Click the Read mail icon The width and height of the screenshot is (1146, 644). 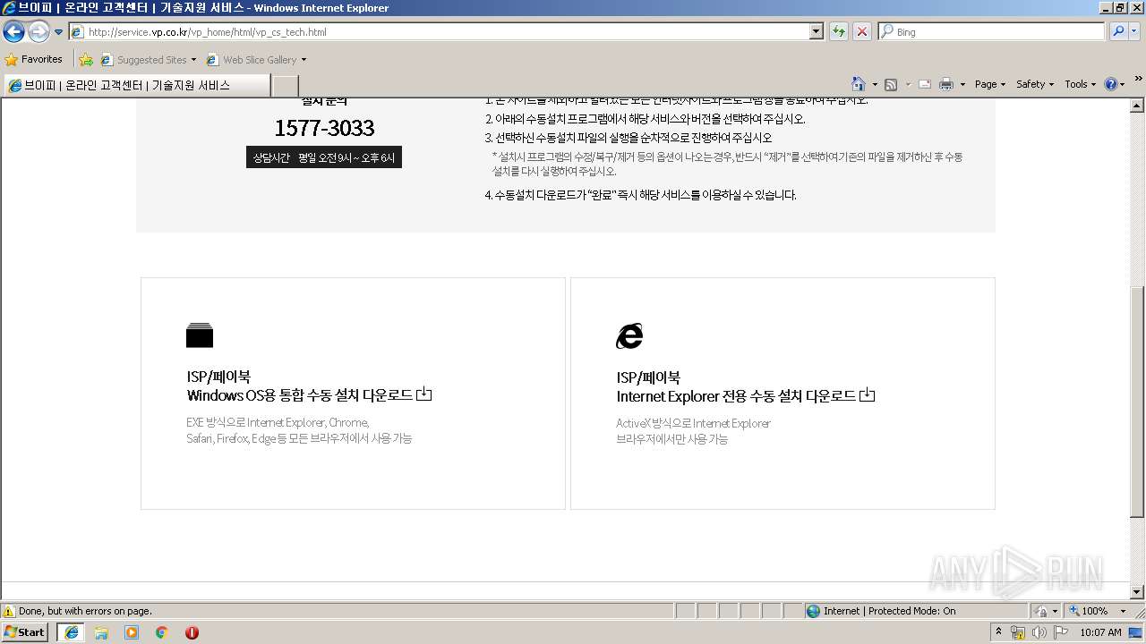point(925,84)
